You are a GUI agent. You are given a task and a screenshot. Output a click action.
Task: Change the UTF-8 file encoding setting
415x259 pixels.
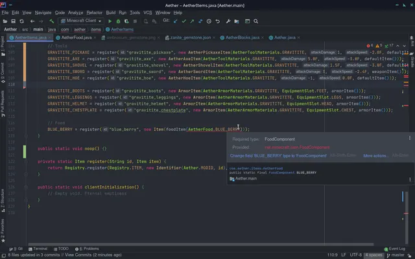(356, 255)
